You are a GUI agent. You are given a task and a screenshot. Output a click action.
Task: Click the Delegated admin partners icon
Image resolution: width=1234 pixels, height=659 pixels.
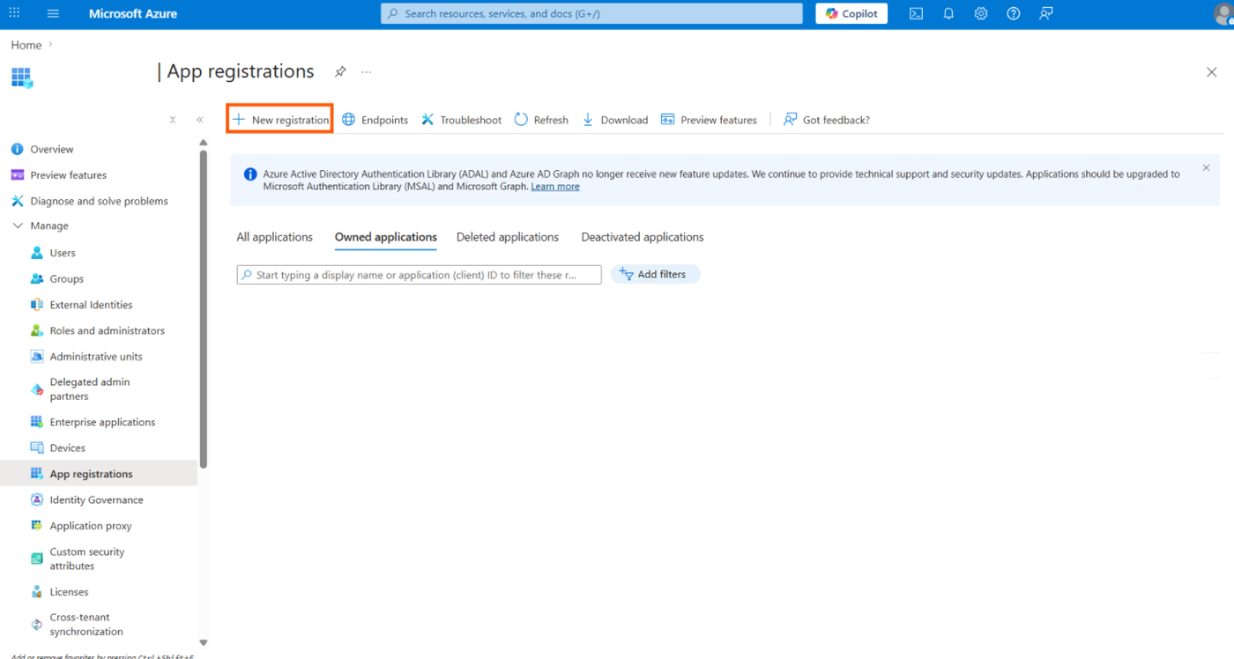pyautogui.click(x=37, y=389)
